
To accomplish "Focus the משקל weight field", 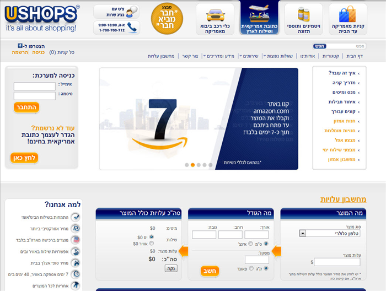I will coord(257,260).
